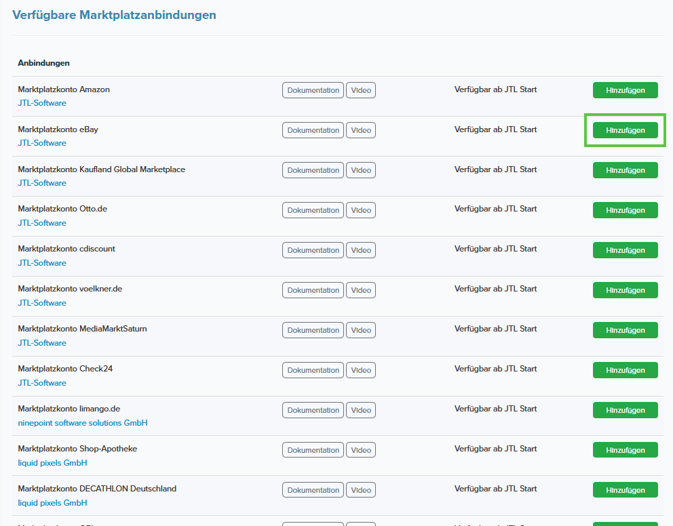This screenshot has height=526, width=673.
Task: Add the DECATHLON Deutschland account
Action: (x=625, y=490)
